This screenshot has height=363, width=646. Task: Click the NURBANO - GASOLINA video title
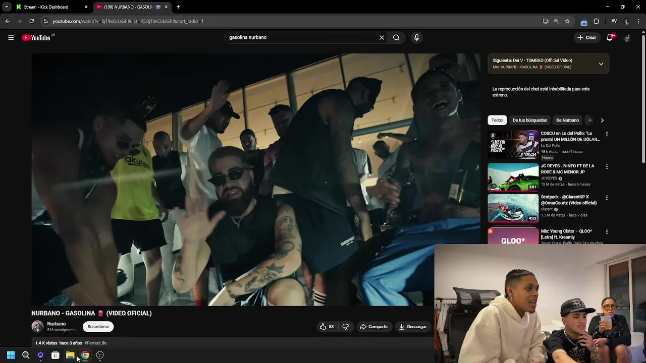click(91, 313)
